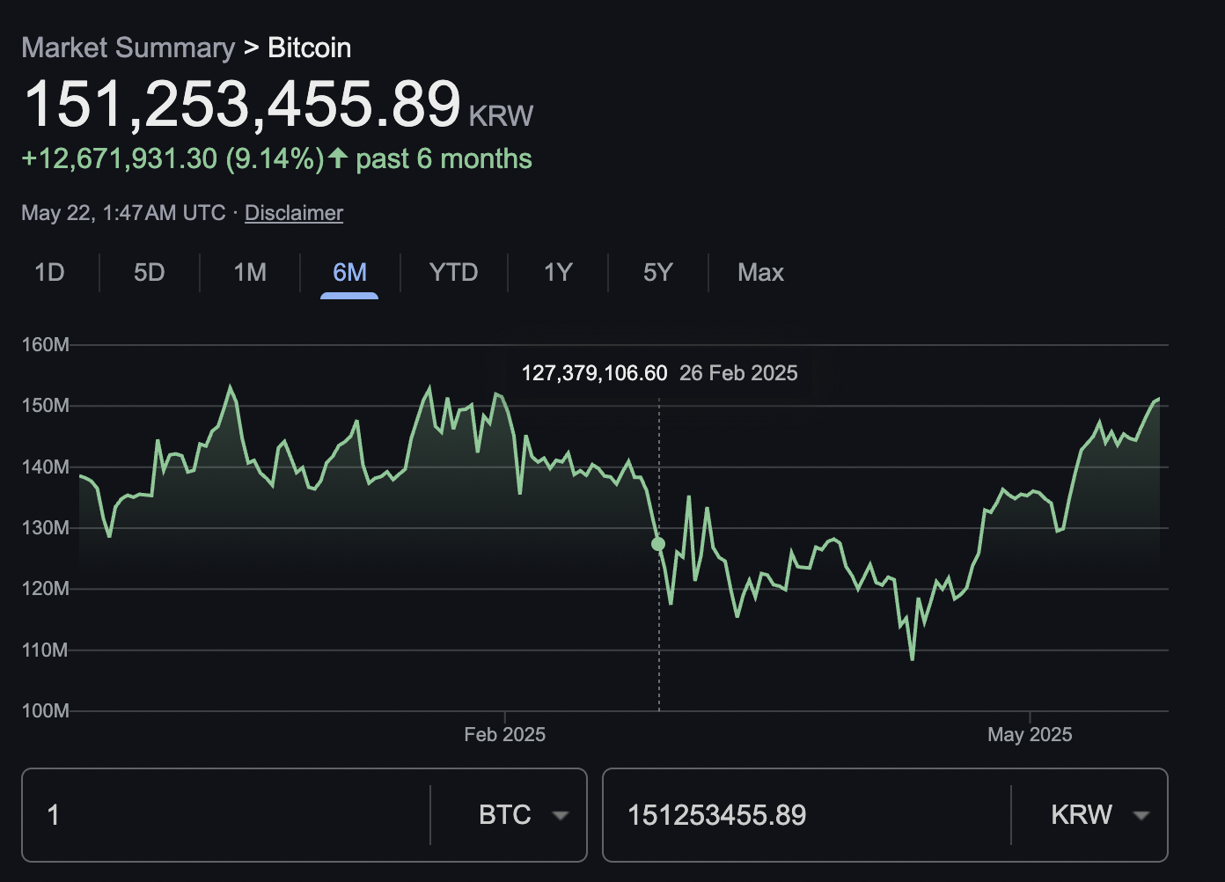Click the 120M axis label

tap(45, 588)
